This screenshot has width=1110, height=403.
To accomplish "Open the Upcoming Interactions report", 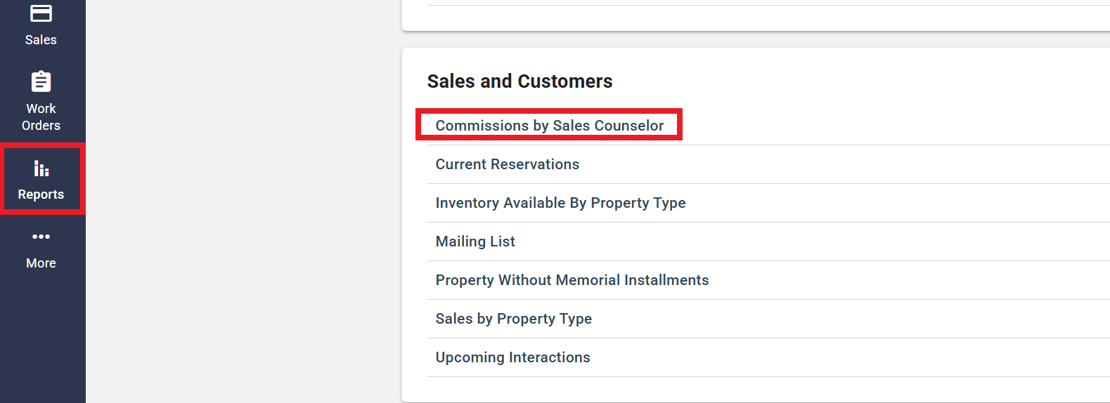I will pyautogui.click(x=512, y=357).
